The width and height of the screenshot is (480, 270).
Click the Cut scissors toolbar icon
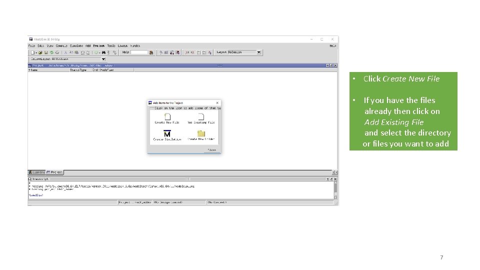[x=65, y=52]
